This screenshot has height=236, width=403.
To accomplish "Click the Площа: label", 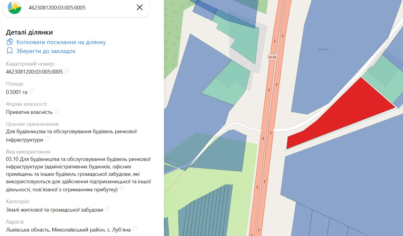I will tap(15, 84).
